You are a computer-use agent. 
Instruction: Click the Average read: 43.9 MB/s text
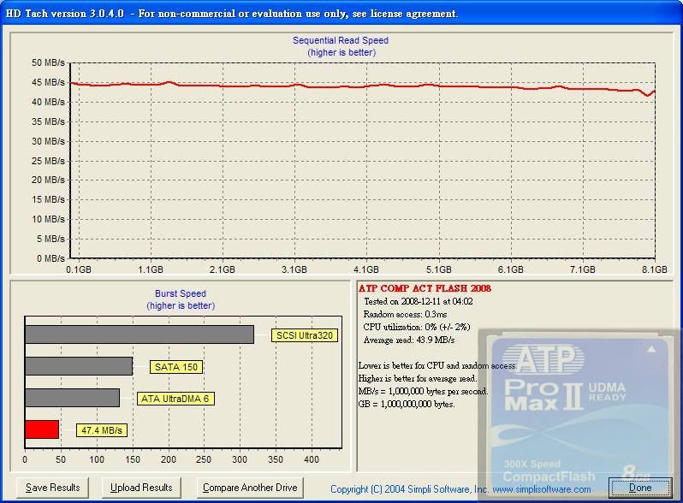[x=408, y=340]
